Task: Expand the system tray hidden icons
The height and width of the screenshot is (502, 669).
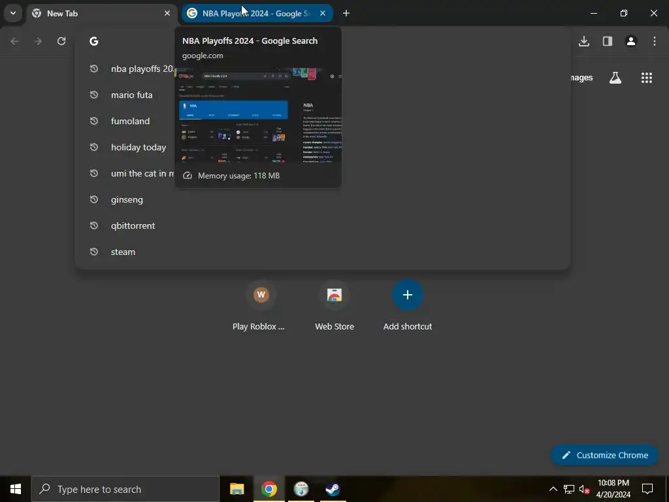Action: tap(553, 489)
